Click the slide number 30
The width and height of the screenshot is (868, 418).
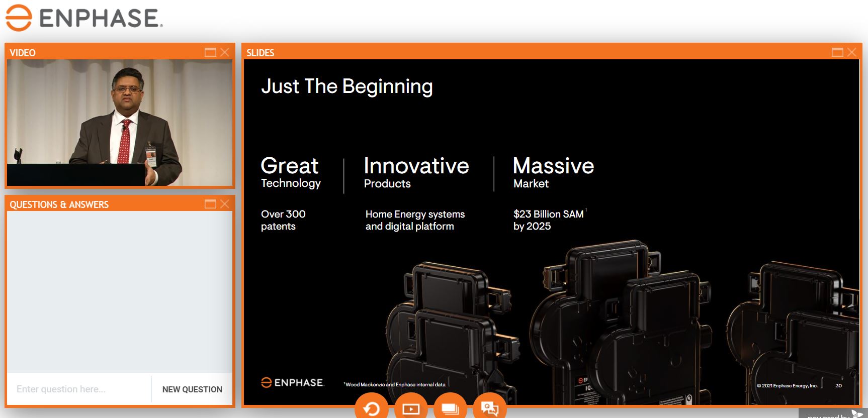tap(838, 386)
